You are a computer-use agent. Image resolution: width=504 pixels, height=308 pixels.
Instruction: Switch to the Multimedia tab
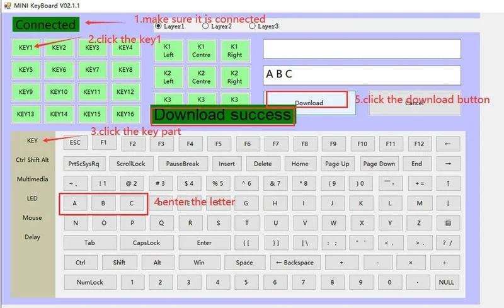click(33, 179)
